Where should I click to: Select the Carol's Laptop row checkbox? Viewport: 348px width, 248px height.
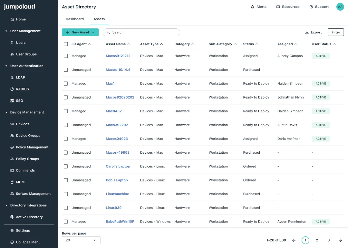(66, 166)
